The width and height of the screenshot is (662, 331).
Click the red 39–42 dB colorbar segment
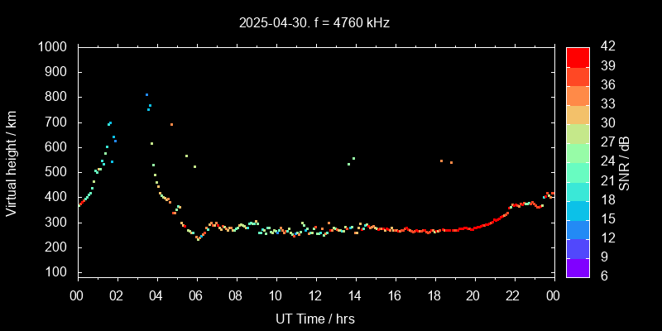click(578, 56)
